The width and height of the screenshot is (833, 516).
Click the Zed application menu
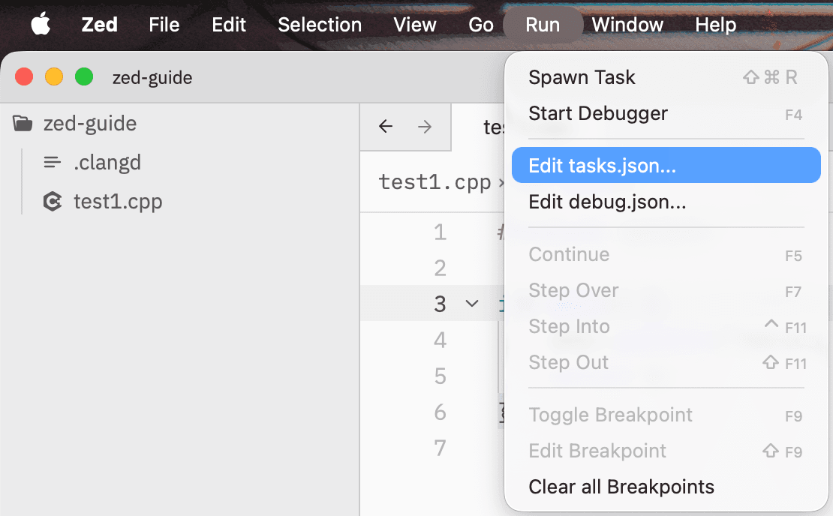[x=98, y=24]
